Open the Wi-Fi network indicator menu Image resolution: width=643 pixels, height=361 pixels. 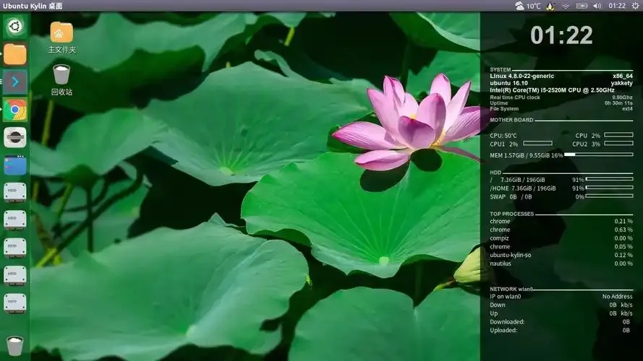click(x=566, y=6)
